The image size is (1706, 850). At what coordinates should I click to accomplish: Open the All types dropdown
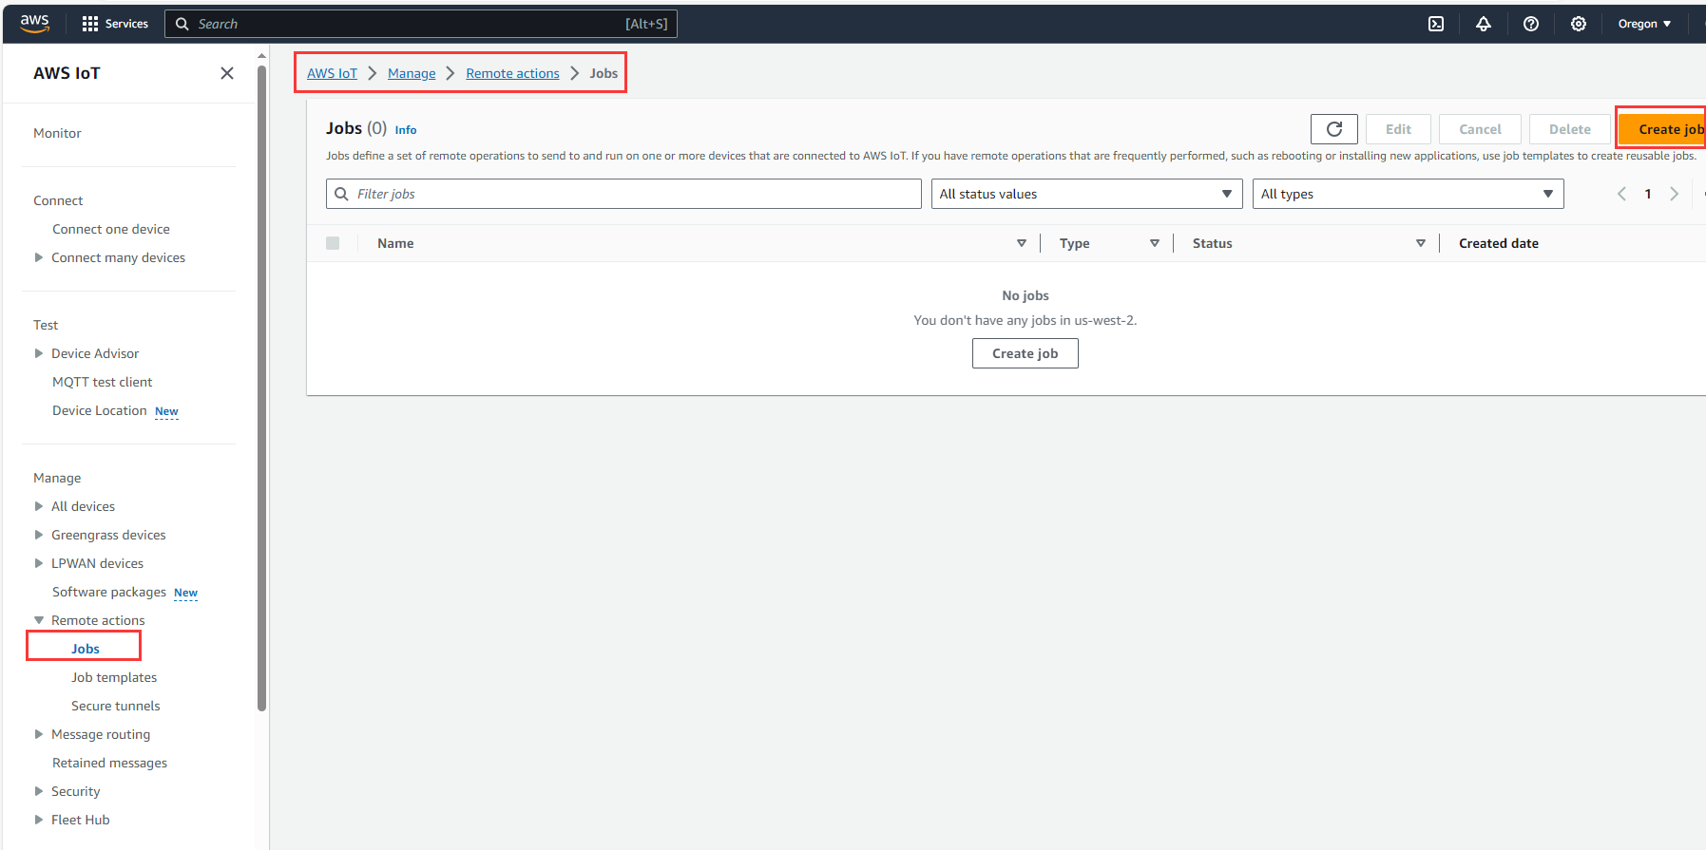1408,194
